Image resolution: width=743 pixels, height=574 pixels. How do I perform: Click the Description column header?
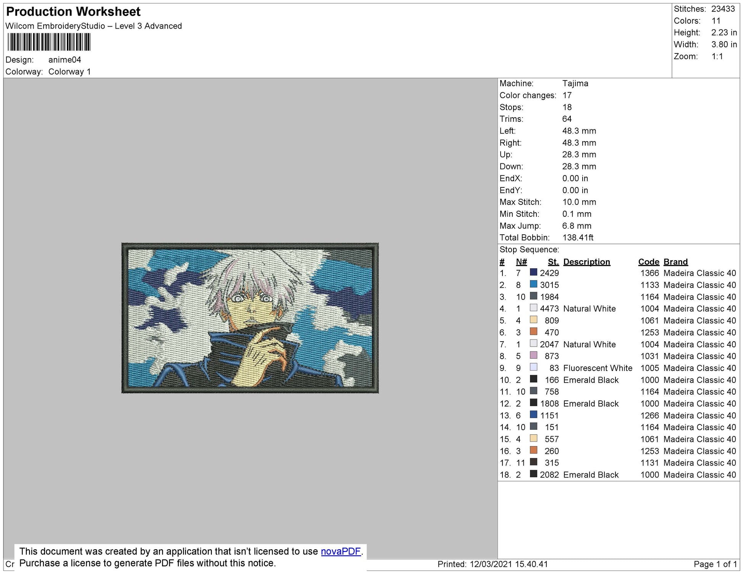586,262
